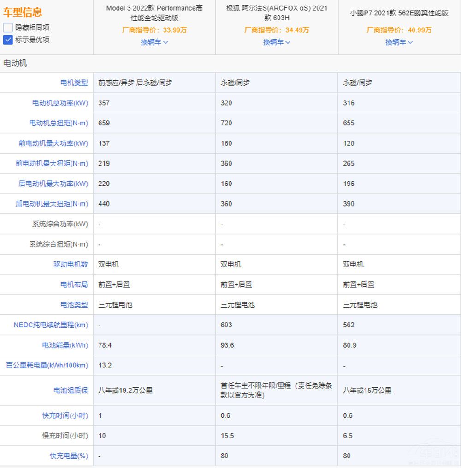Viewport: 461px width, 468px height.
Task: Open the NEDC纯电续航里程(km) link
Action: click(x=50, y=325)
